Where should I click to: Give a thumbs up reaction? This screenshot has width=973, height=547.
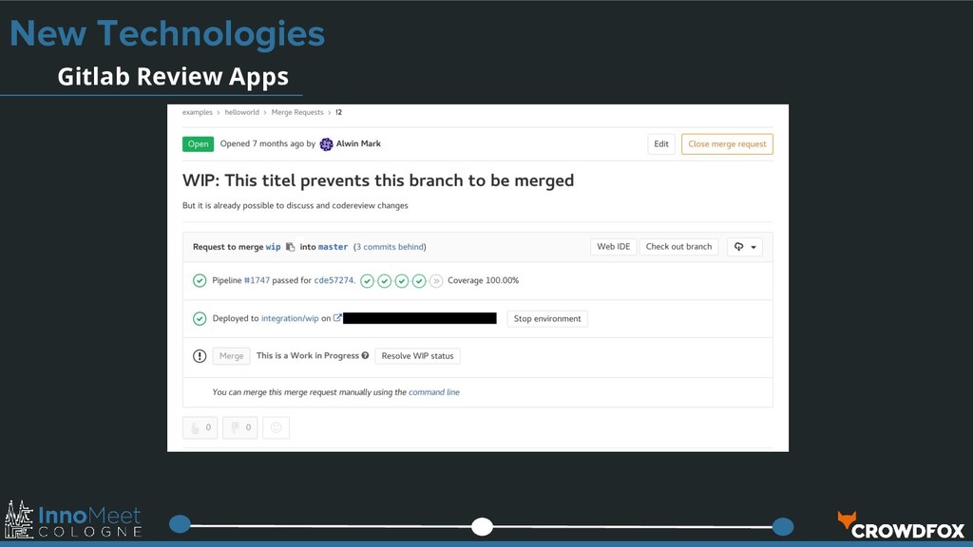coord(200,427)
